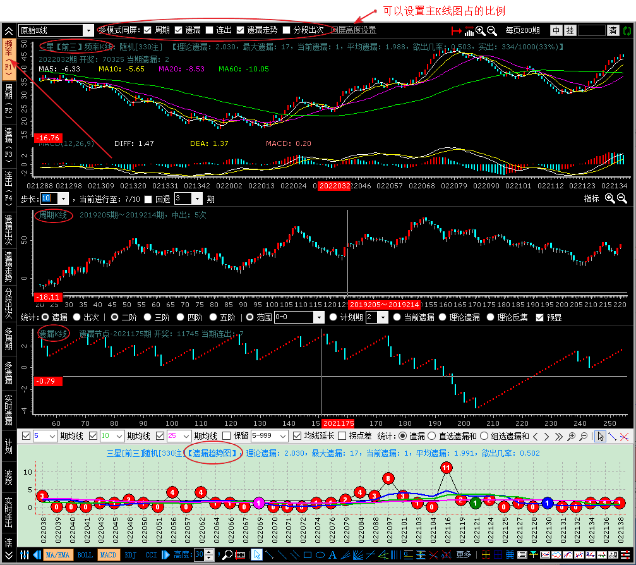636x565 pixels.
Task: Zoom in on the main K-line chart
Action: (x=480, y=30)
